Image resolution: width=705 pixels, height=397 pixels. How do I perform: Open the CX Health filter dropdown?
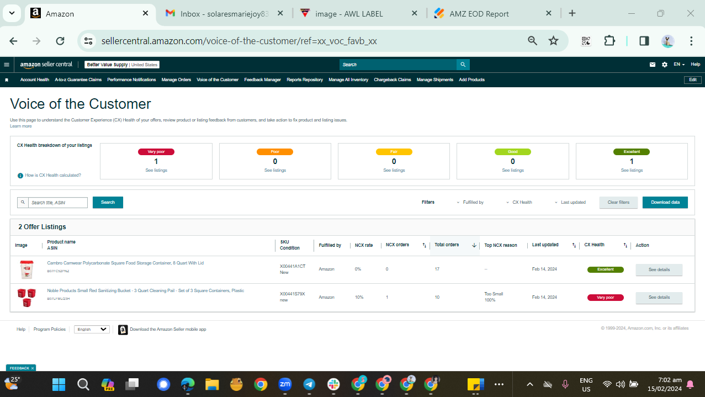[x=519, y=203]
